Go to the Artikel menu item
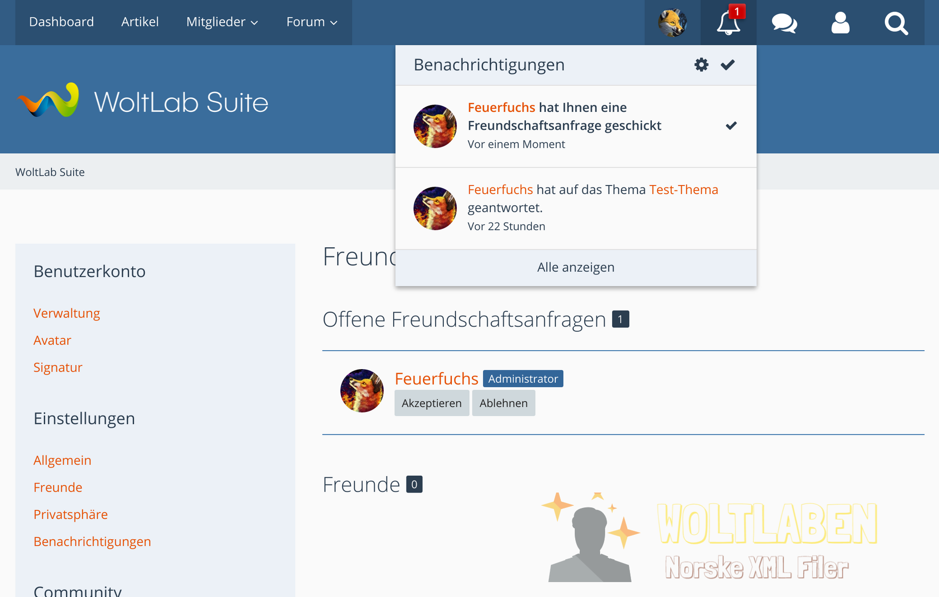 pyautogui.click(x=140, y=22)
